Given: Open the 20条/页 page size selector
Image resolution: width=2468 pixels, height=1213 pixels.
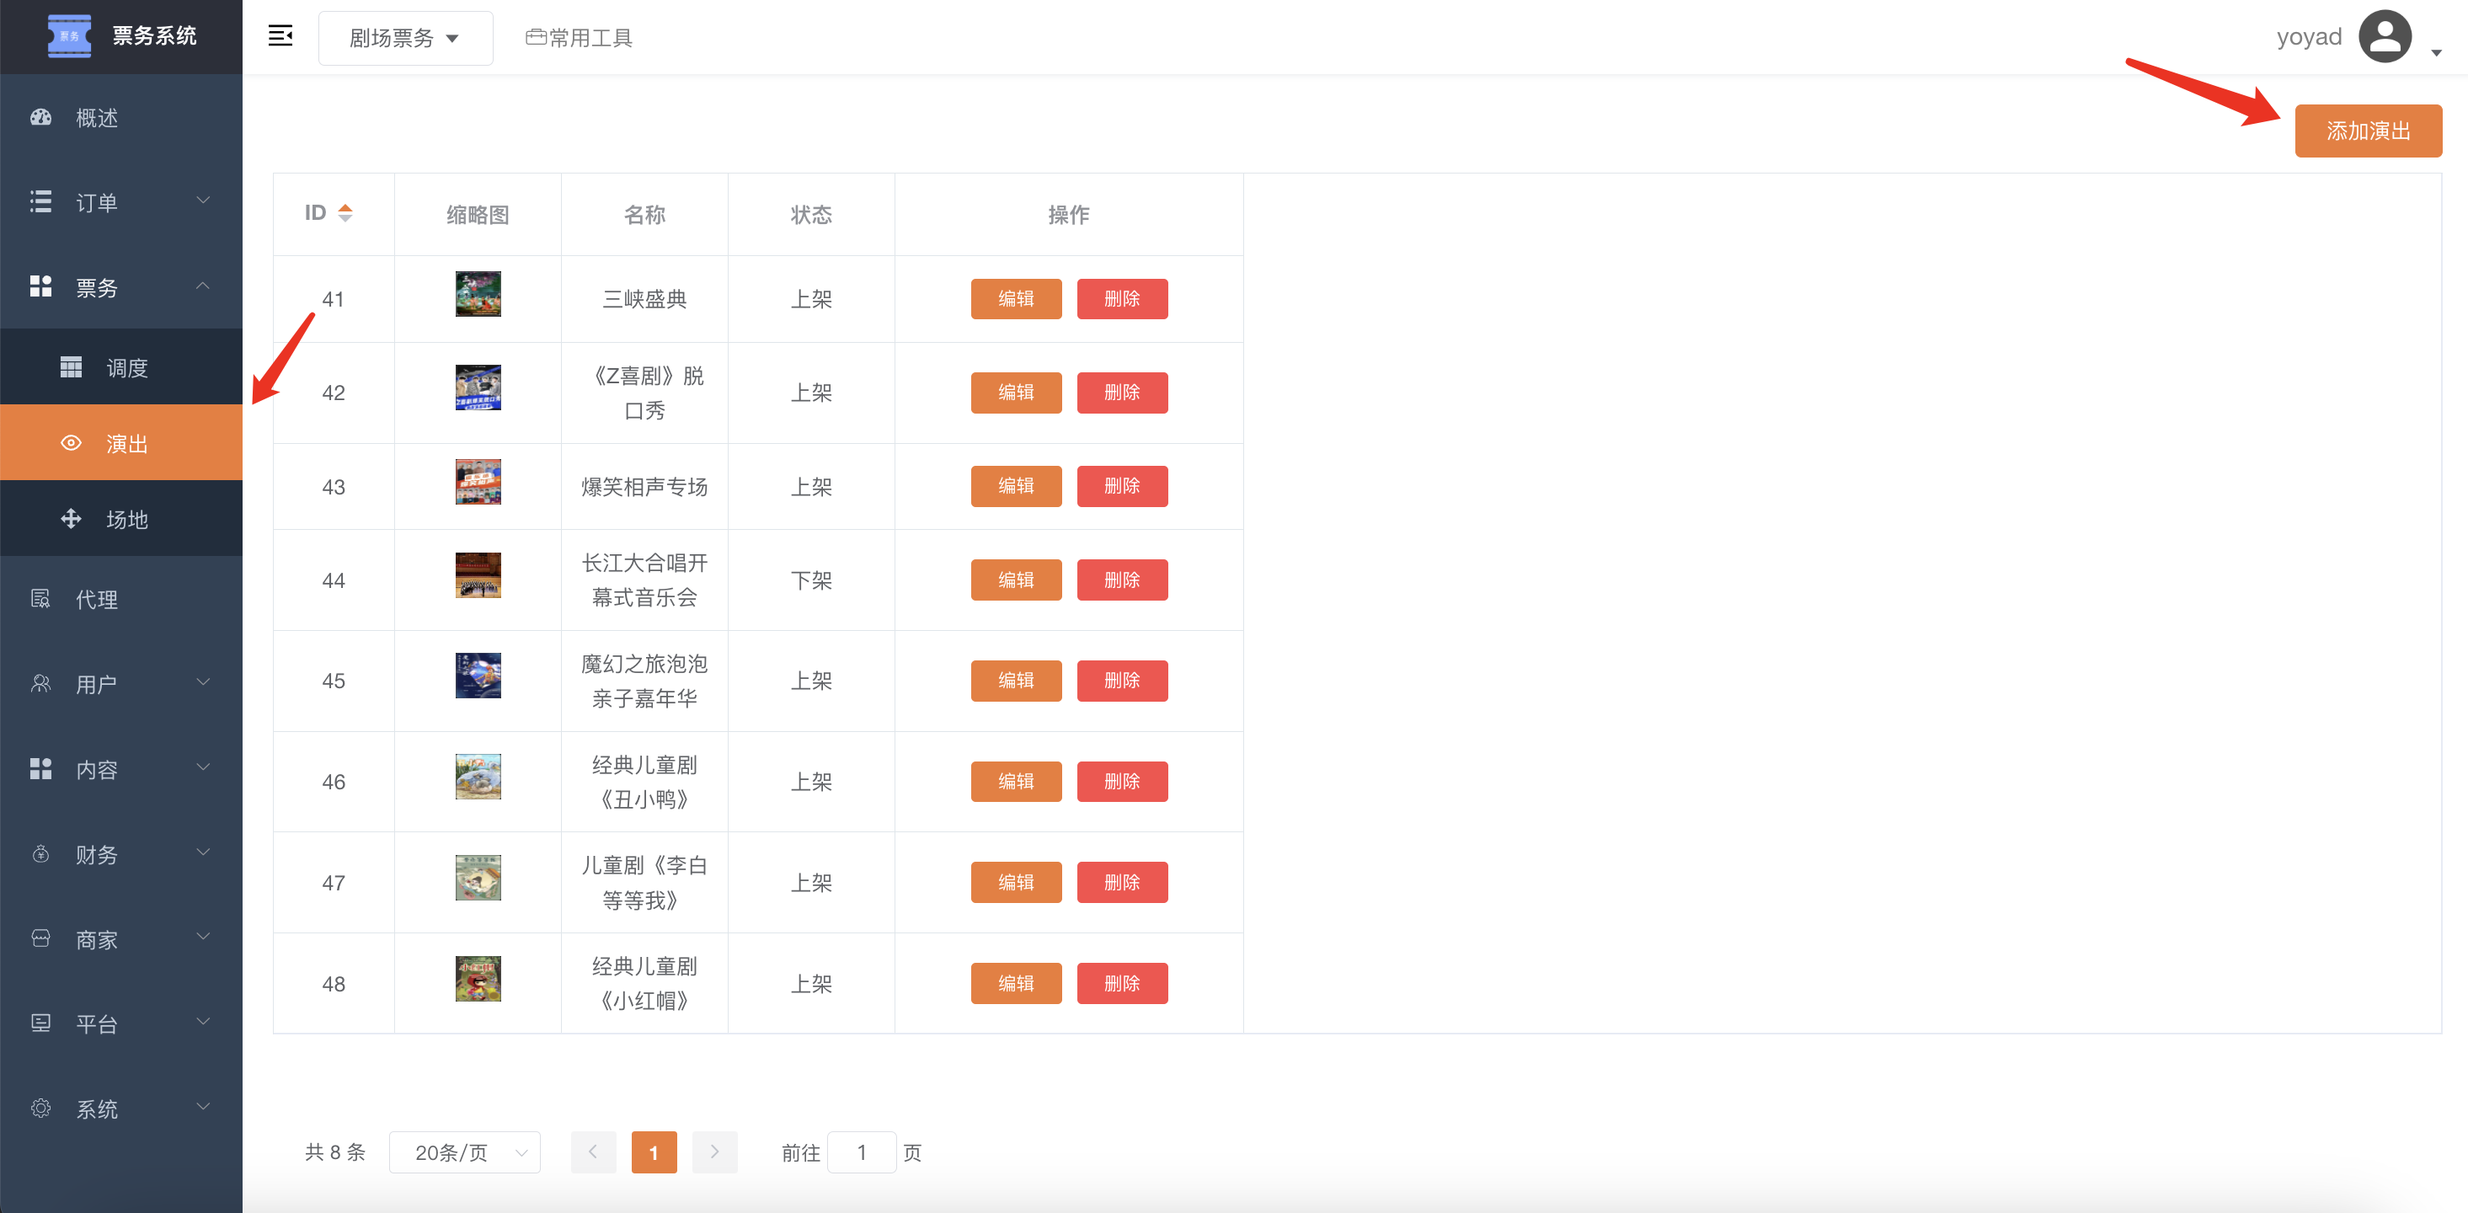Looking at the screenshot, I should 465,1152.
